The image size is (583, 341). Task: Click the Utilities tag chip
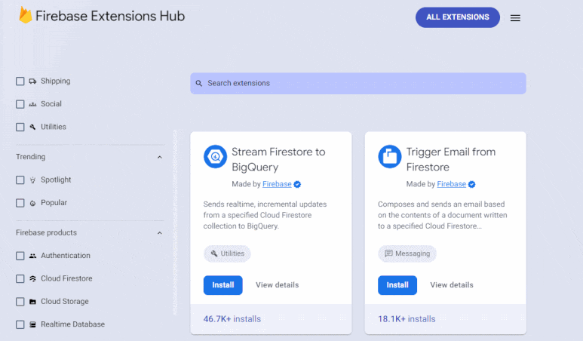(227, 253)
